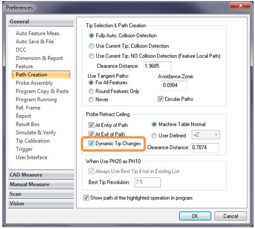Image resolution: width=255 pixels, height=229 pixels.
Task: Close the Preferences dialog window
Action: point(240,6)
